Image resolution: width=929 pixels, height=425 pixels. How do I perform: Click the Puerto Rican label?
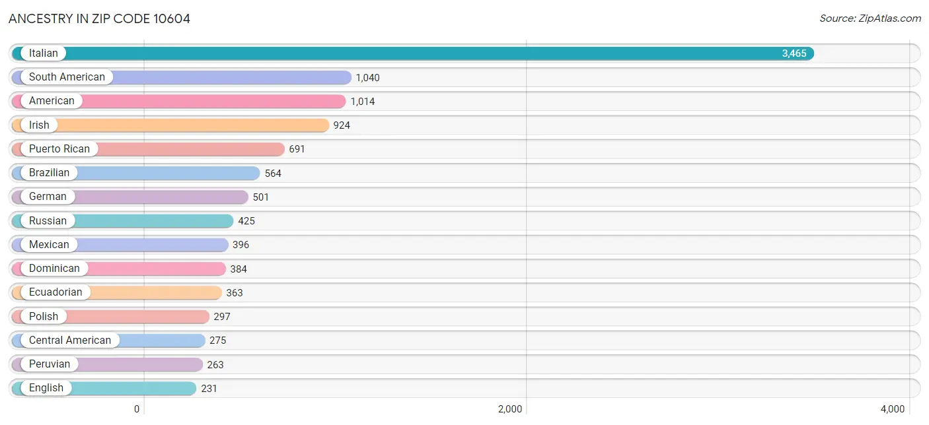59,149
